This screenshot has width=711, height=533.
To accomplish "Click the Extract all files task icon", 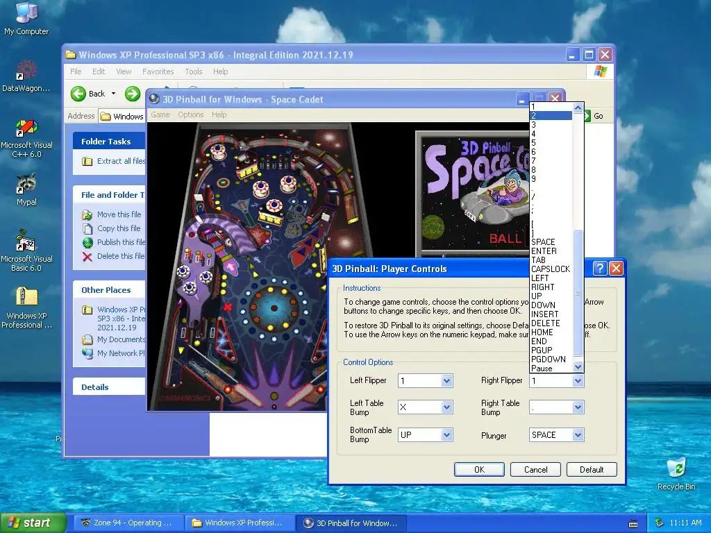I will click(x=87, y=161).
